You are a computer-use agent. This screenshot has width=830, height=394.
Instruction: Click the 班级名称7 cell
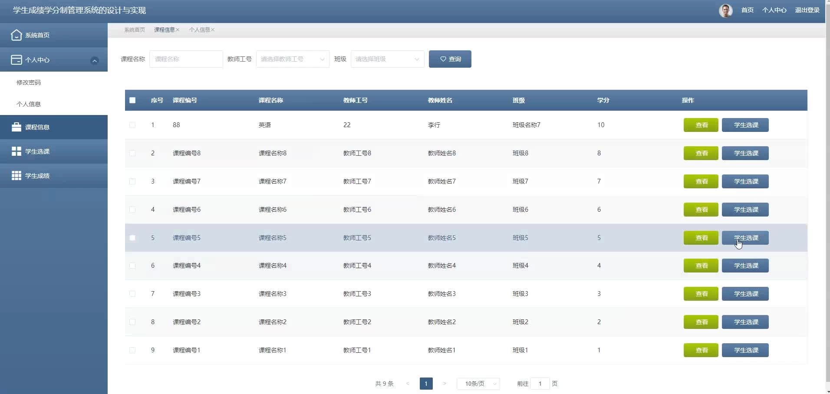(527, 125)
